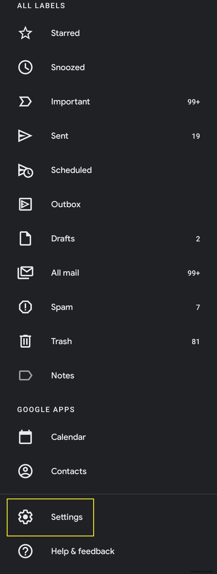This screenshot has height=574, width=217.
Task: Launch Calendar from Google Apps
Action: 108,437
